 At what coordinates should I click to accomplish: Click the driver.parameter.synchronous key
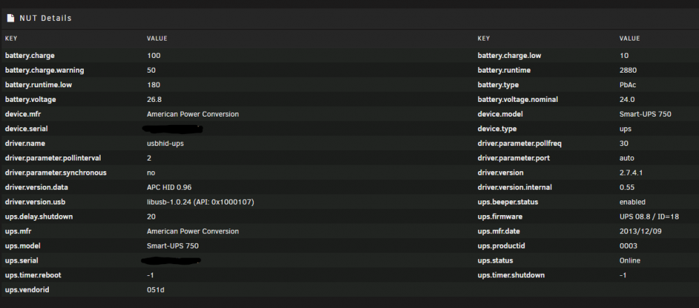pyautogui.click(x=56, y=173)
